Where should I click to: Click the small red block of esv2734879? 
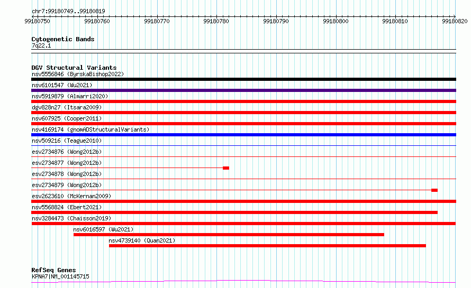[434, 190]
